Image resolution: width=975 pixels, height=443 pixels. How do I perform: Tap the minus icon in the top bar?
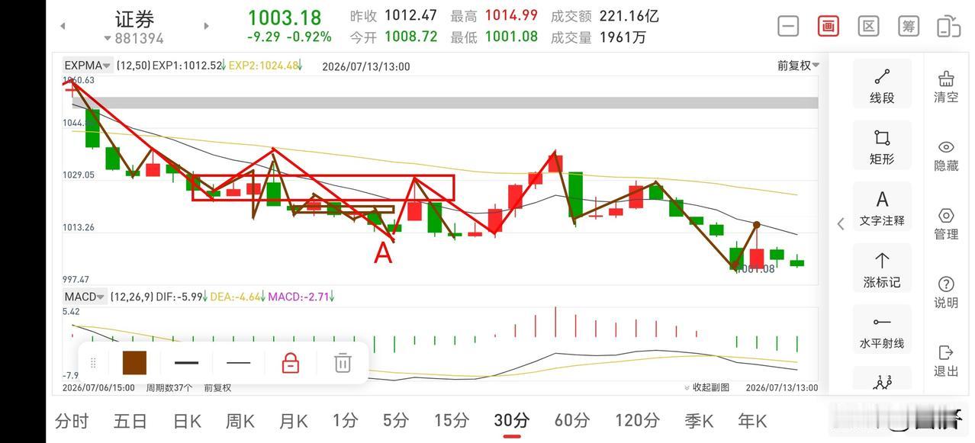tap(788, 26)
